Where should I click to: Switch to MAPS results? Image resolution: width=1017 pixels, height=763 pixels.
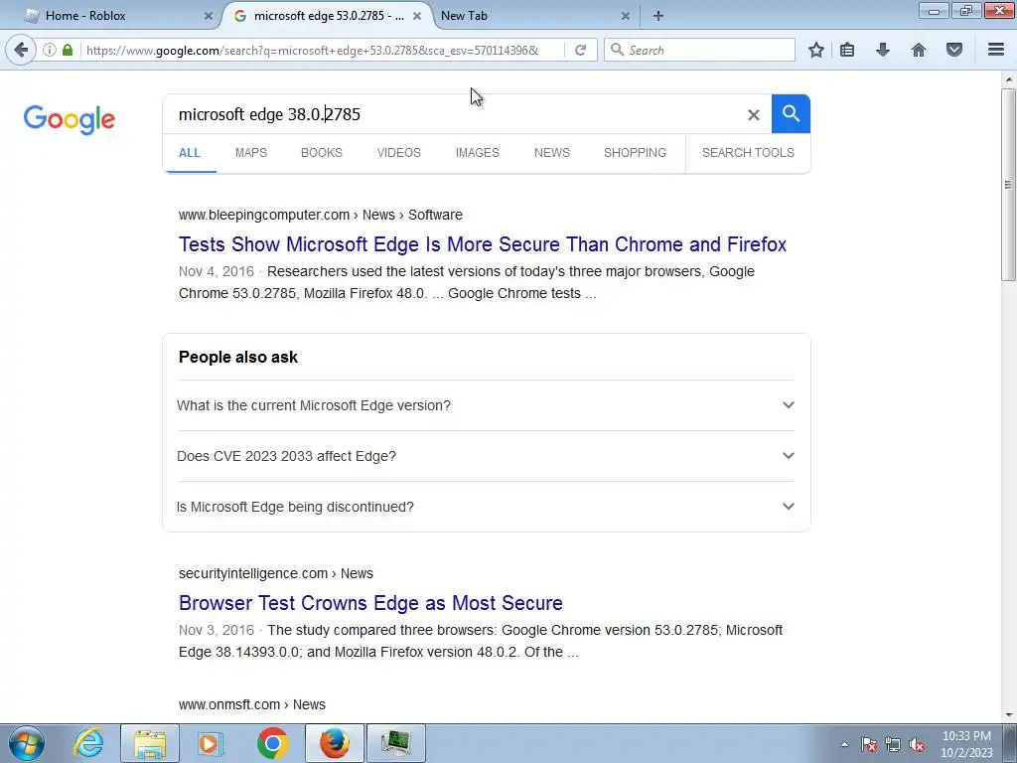click(x=251, y=153)
